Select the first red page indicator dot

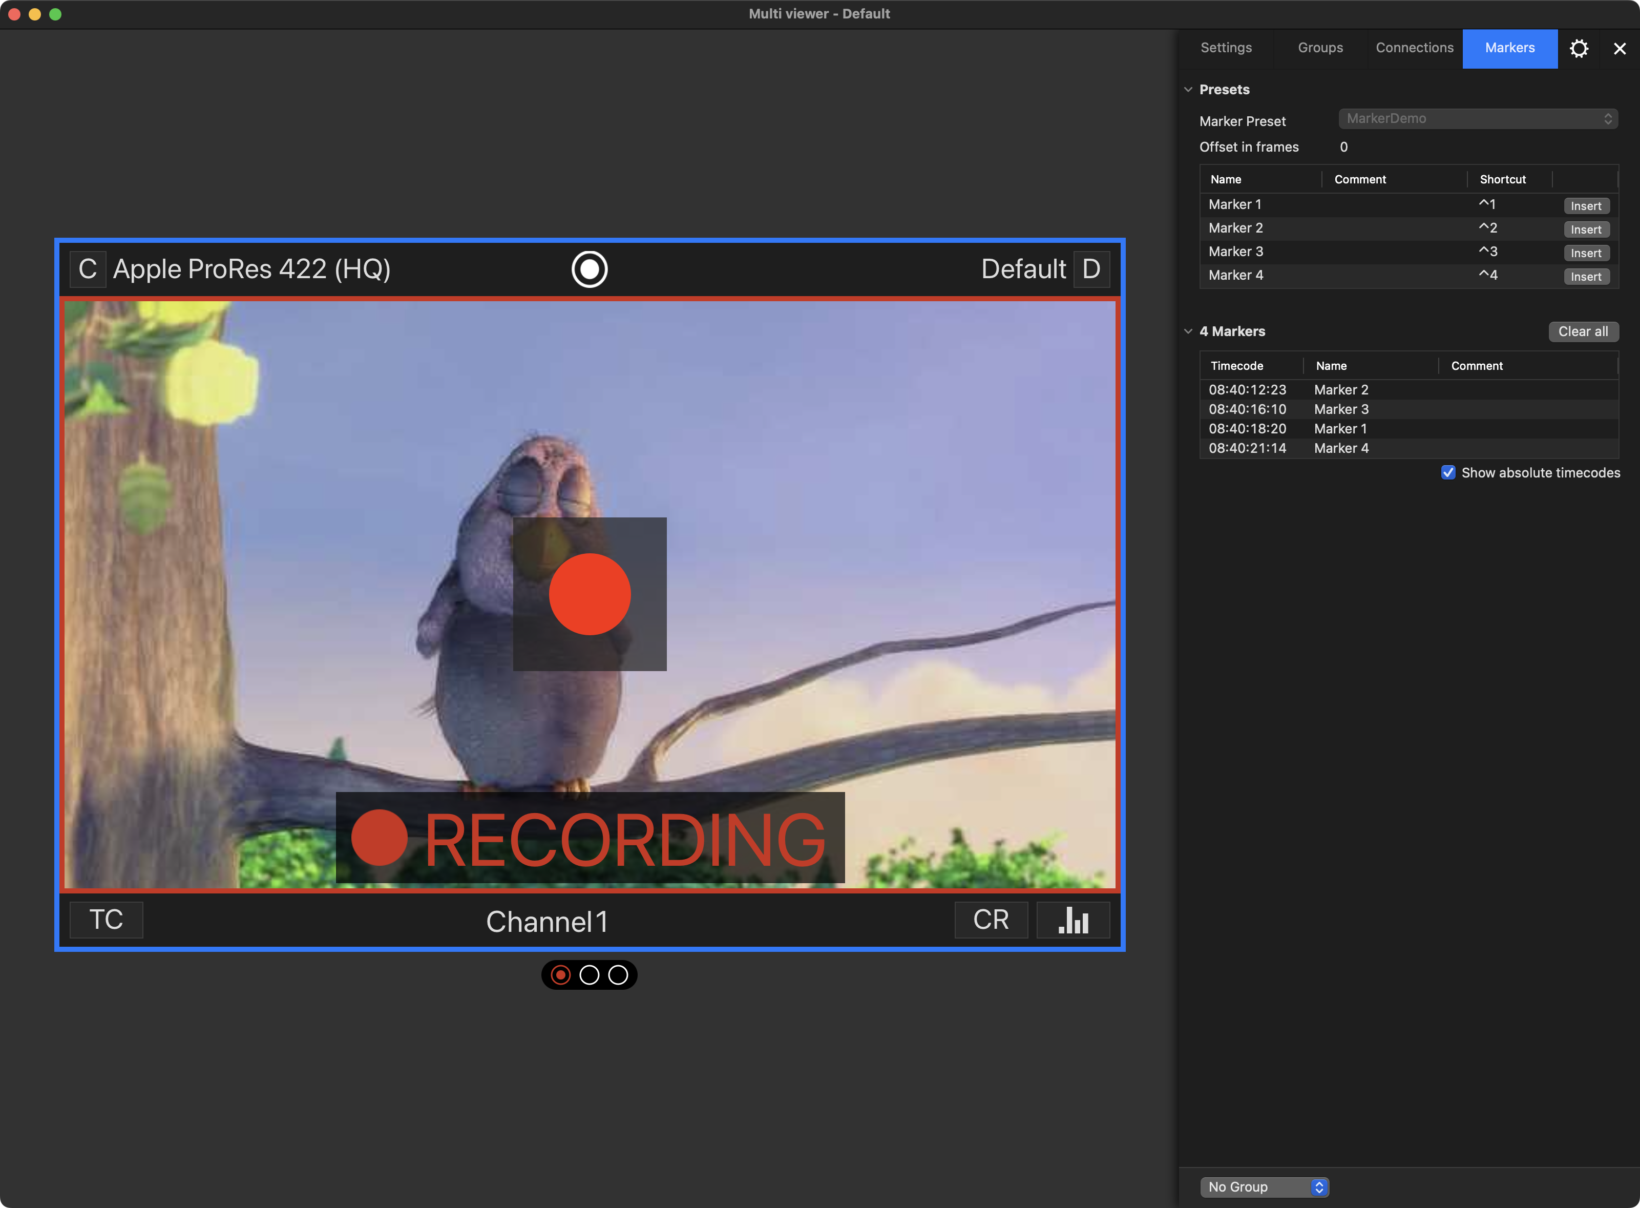point(561,975)
